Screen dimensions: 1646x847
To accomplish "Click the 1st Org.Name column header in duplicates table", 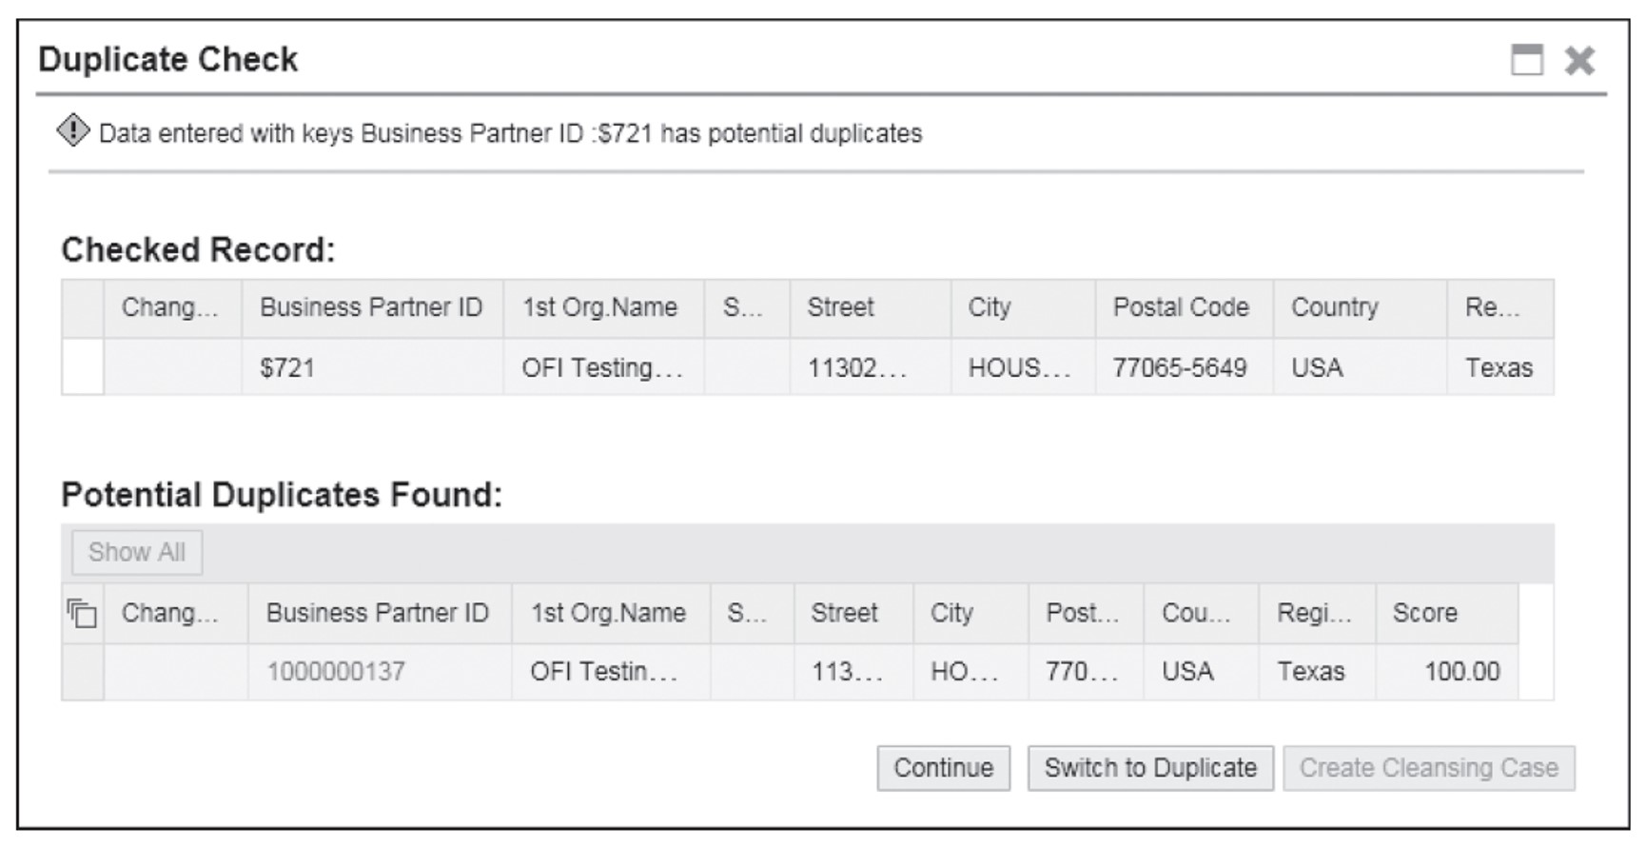I will [x=610, y=613].
